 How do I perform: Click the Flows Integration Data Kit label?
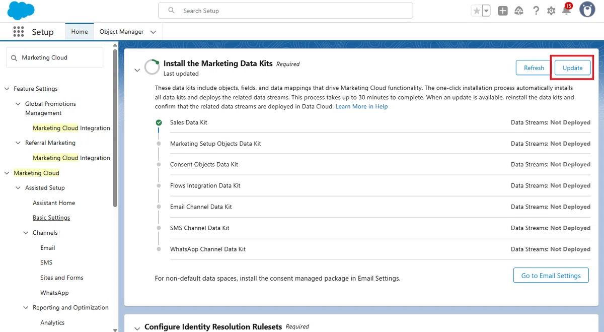(205, 186)
